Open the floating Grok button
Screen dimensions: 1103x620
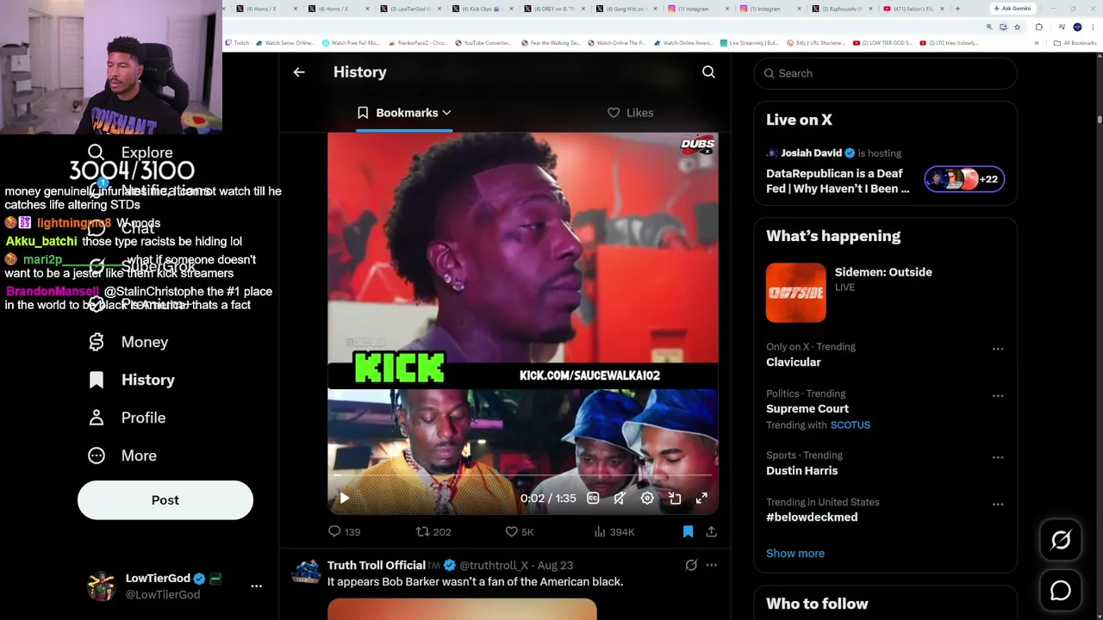[x=1061, y=540]
